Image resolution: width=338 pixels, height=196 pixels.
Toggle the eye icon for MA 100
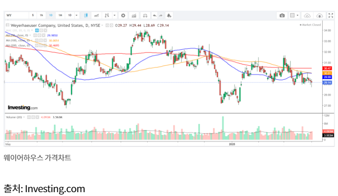tap(37, 41)
